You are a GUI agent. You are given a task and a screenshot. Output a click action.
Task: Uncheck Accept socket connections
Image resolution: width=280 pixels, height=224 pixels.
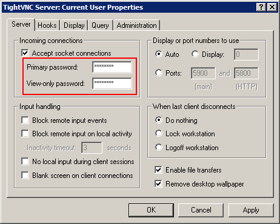click(x=25, y=53)
